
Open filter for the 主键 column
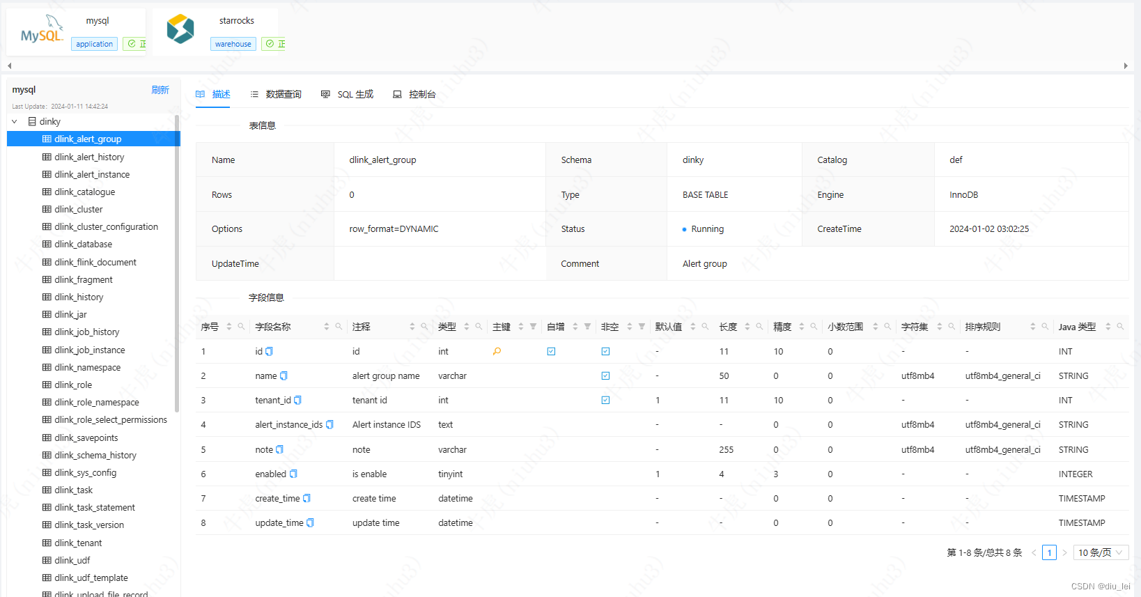pos(533,327)
